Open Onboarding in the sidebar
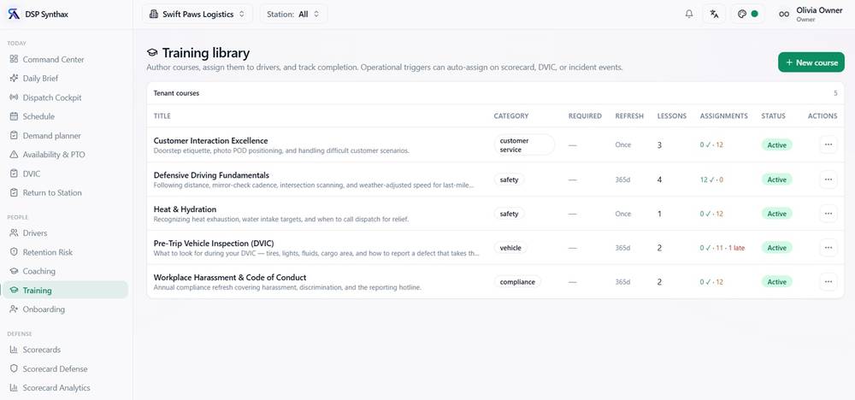 point(66,309)
